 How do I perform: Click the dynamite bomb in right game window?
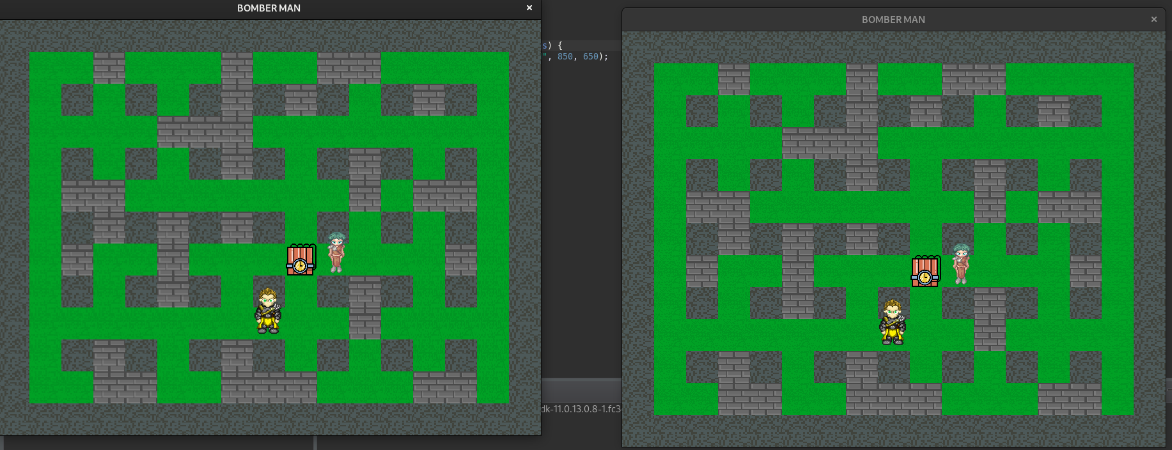(925, 271)
